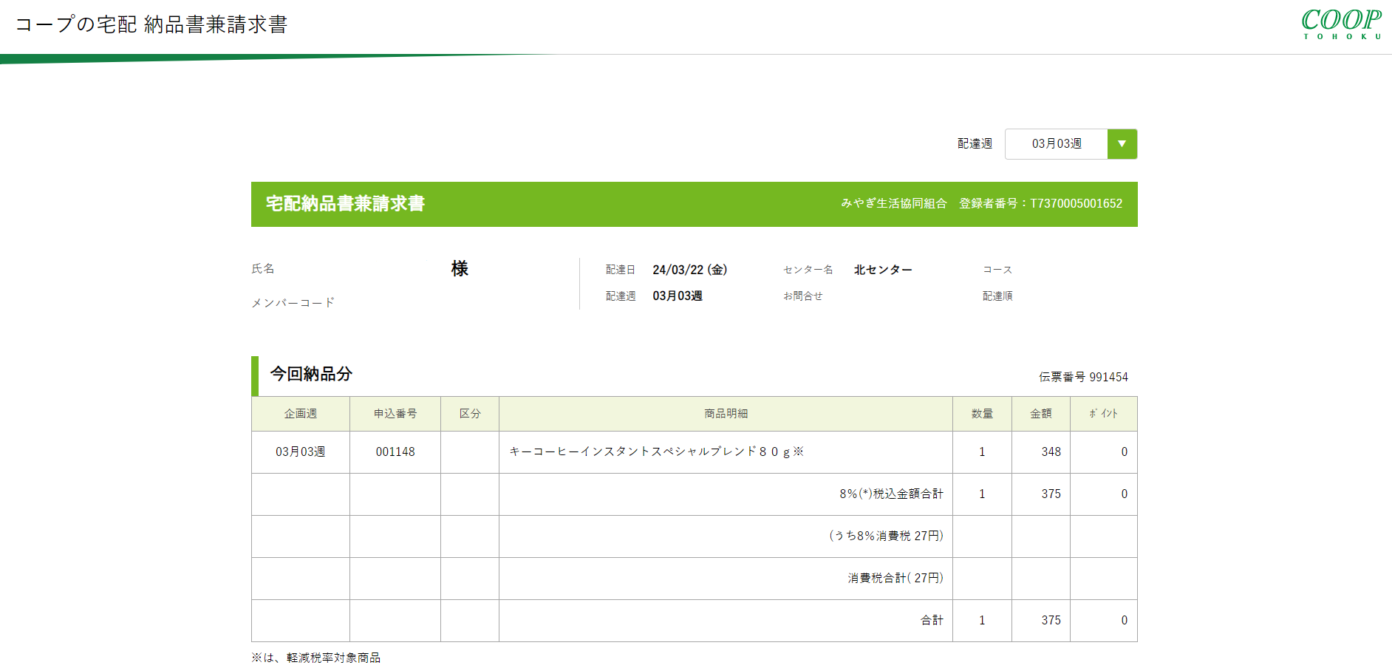This screenshot has height=668, width=1392.
Task: Click the 03月03週 value beside 配達週 in details
Action: click(x=678, y=296)
